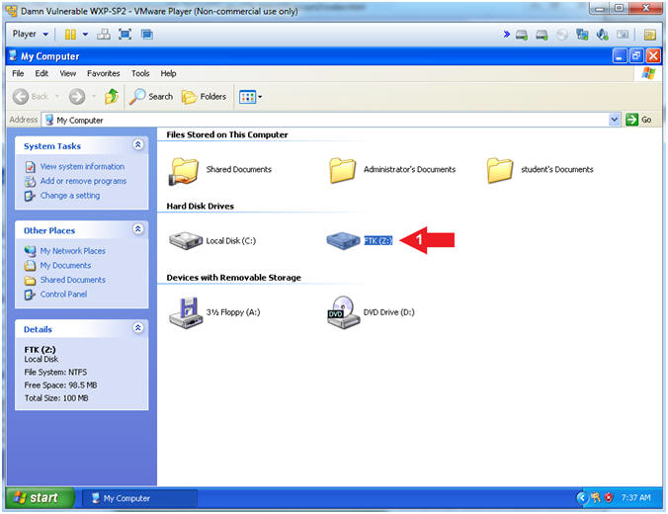Click the Hard Disk Drives group heading

(x=200, y=207)
